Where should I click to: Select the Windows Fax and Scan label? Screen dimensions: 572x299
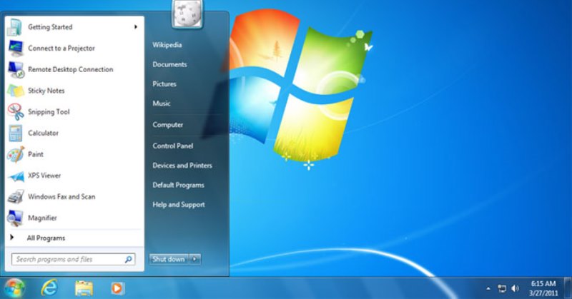(x=61, y=197)
